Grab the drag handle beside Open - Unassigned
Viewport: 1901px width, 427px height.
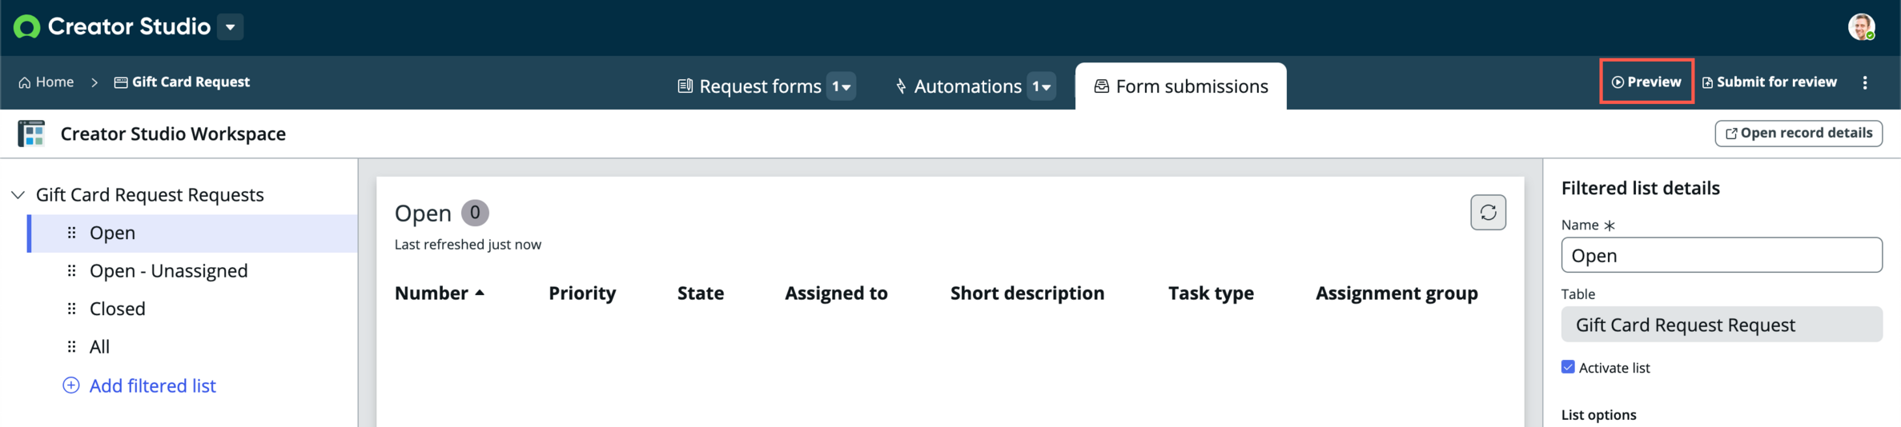[x=71, y=271]
